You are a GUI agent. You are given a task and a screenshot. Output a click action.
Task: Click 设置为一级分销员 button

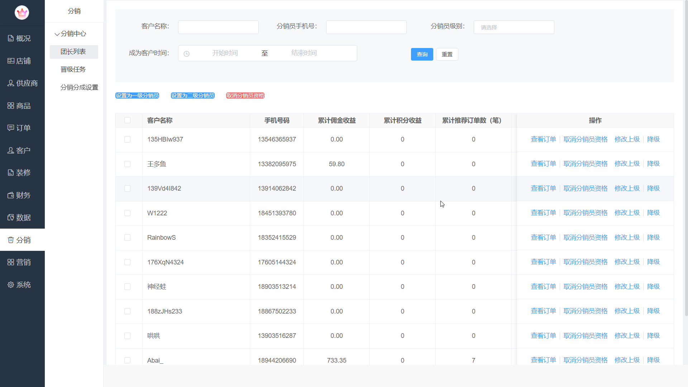point(137,96)
